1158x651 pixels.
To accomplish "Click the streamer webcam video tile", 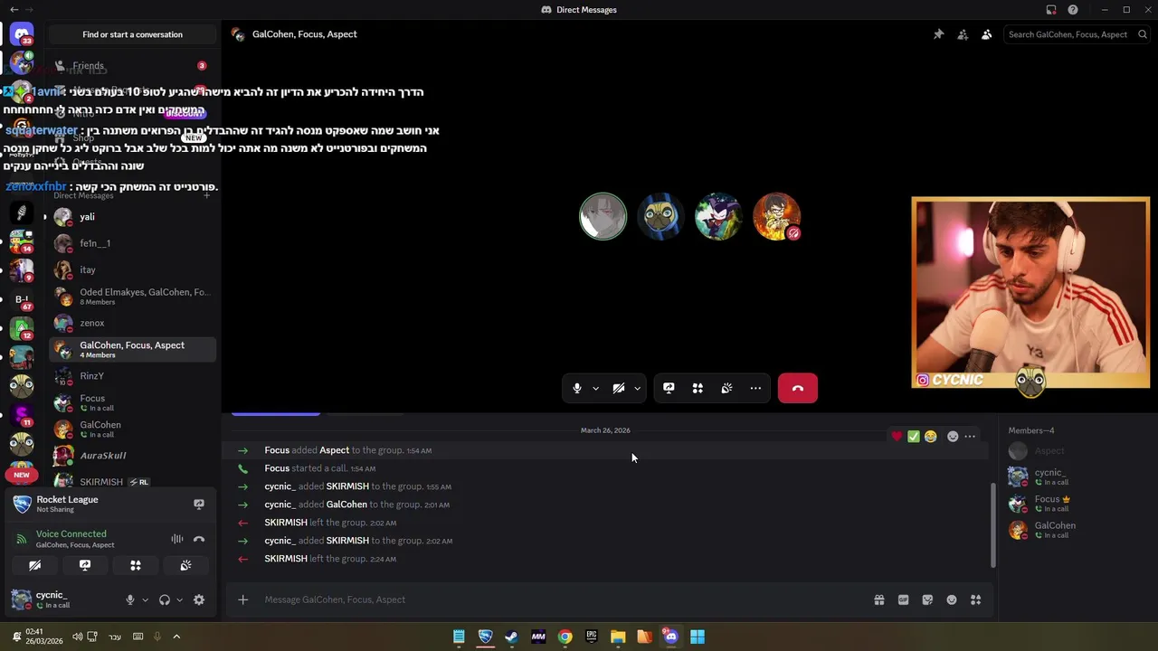I will (x=1030, y=293).
